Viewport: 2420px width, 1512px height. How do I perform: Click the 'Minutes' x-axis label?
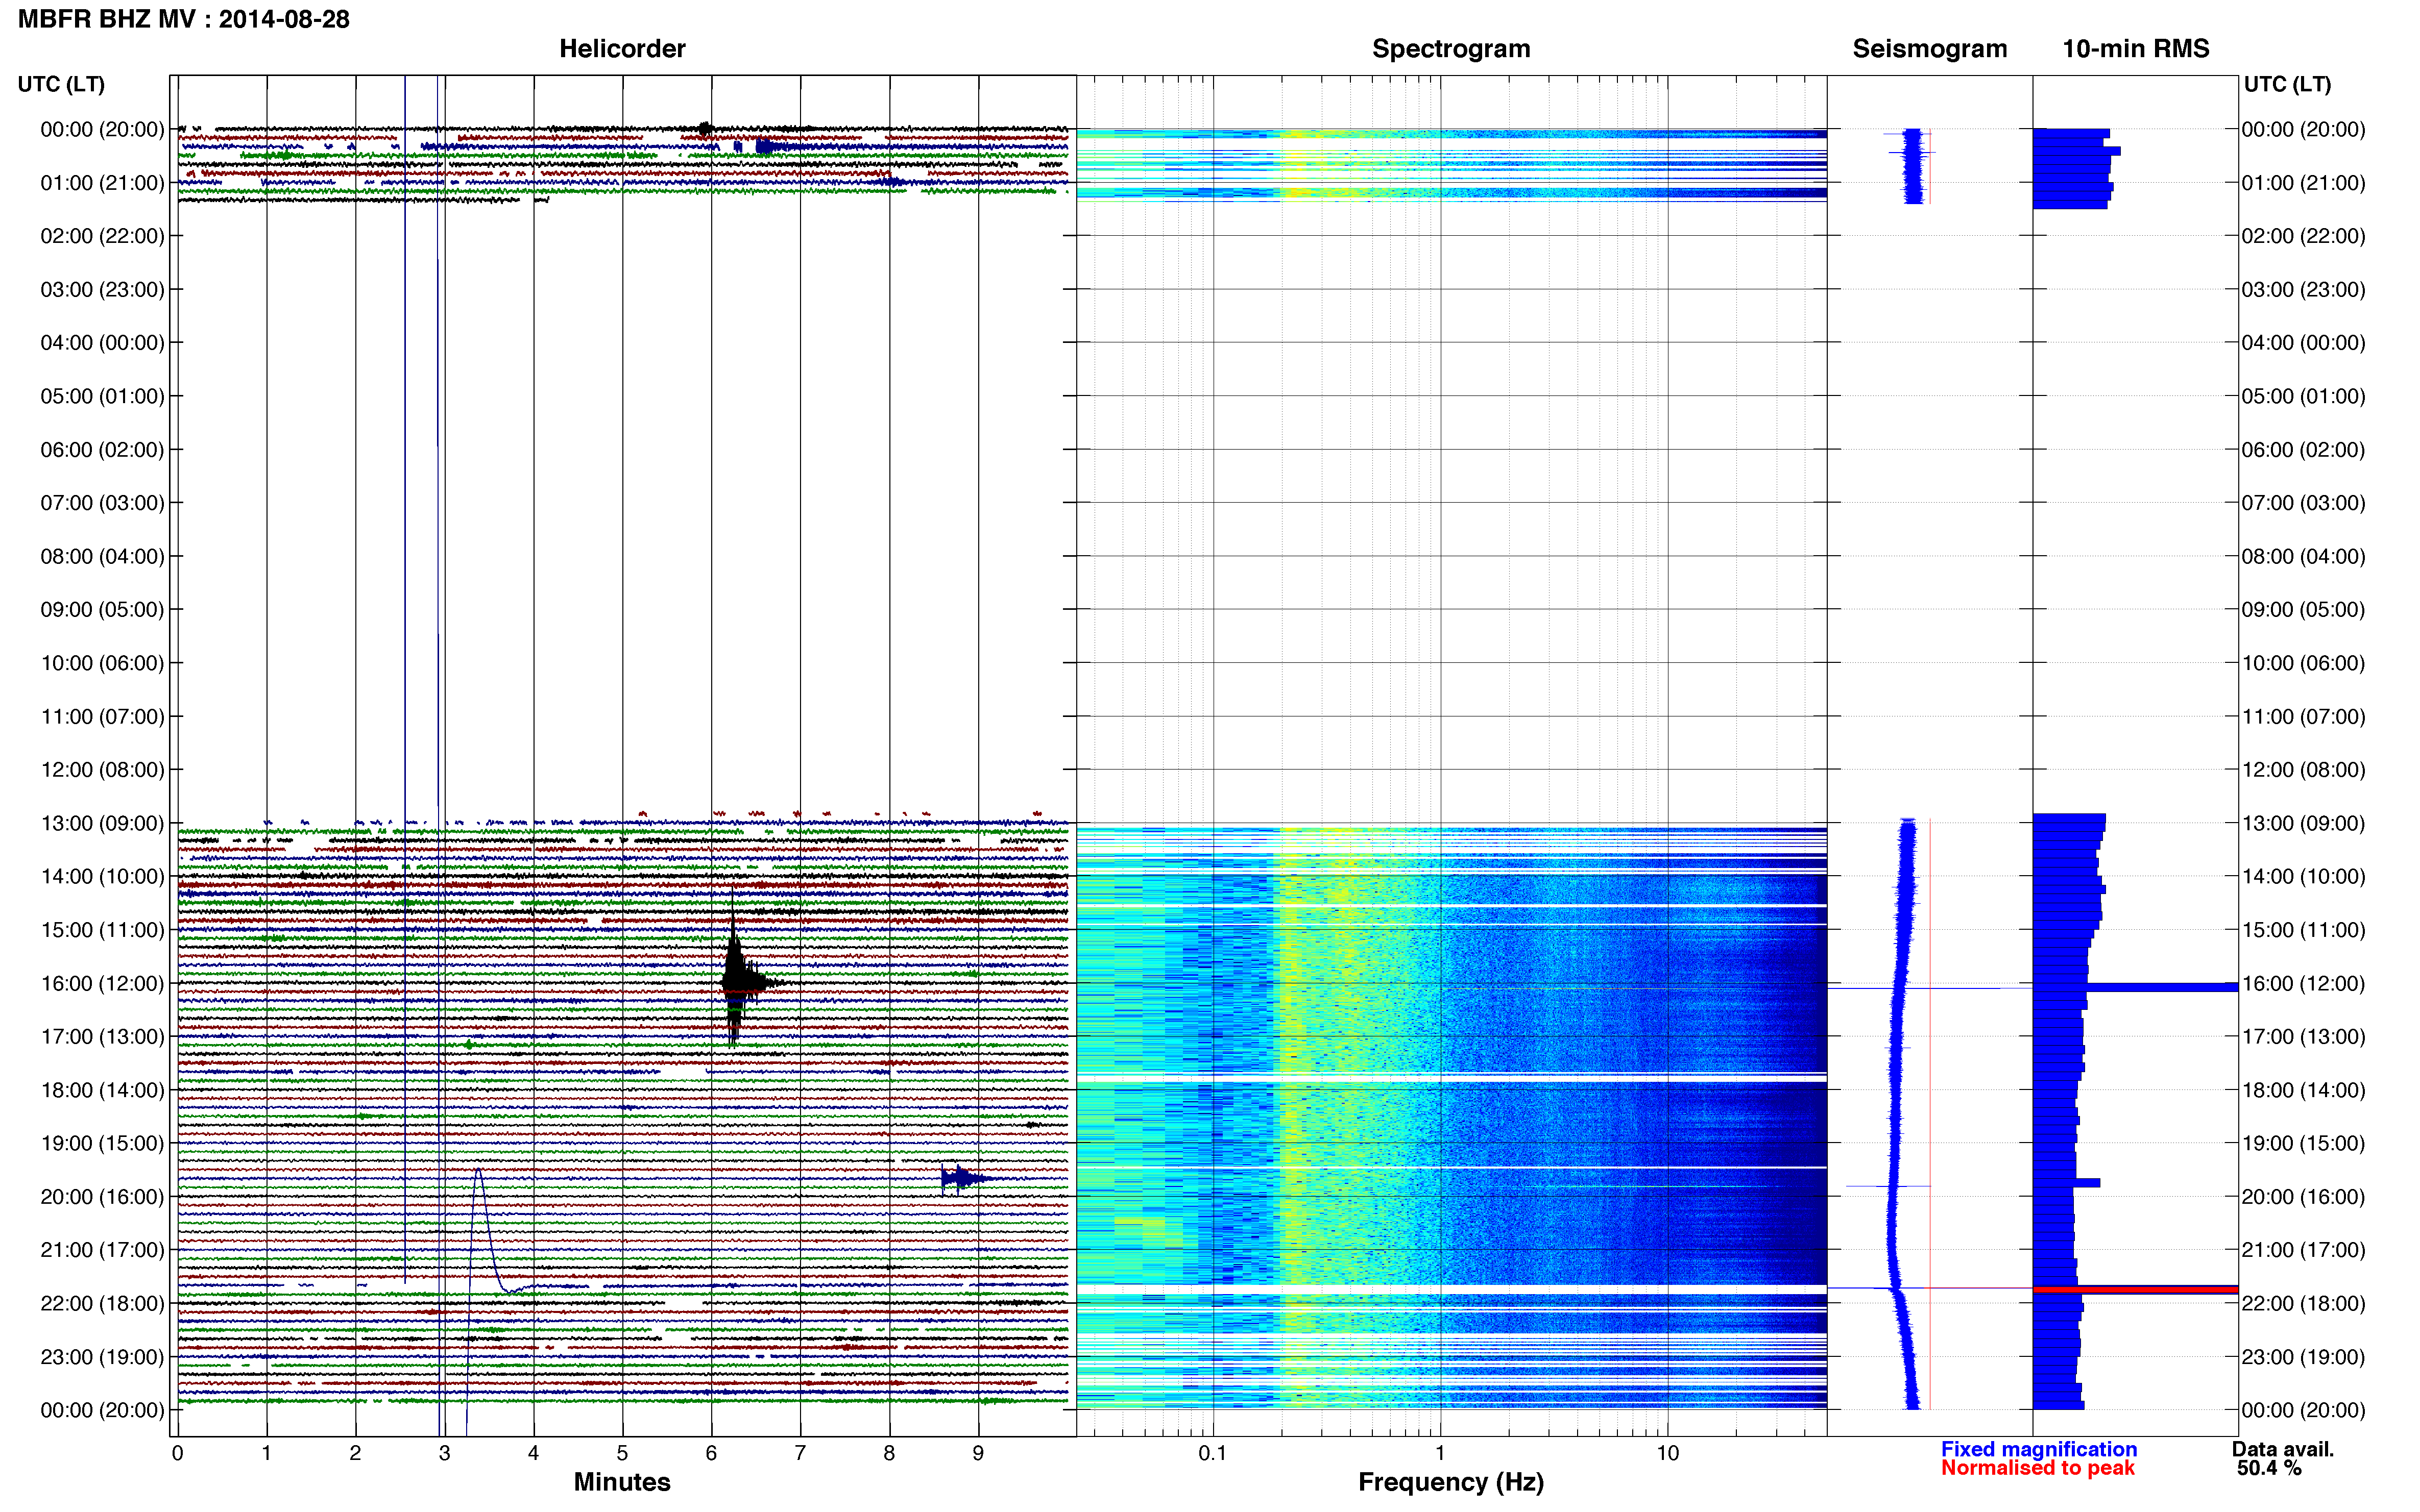[621, 1481]
